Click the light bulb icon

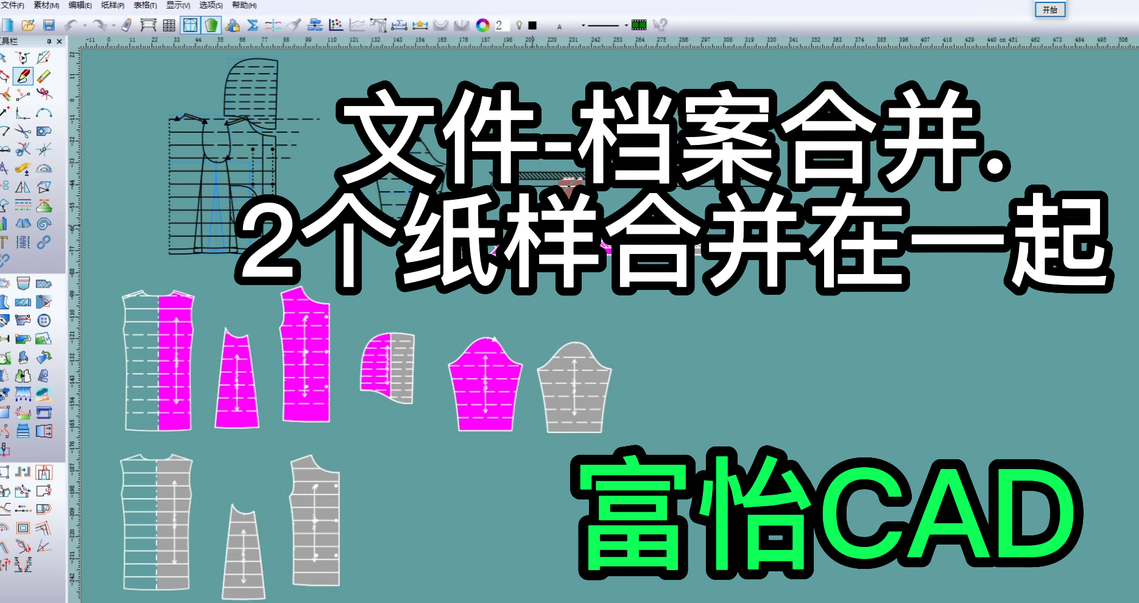click(519, 25)
